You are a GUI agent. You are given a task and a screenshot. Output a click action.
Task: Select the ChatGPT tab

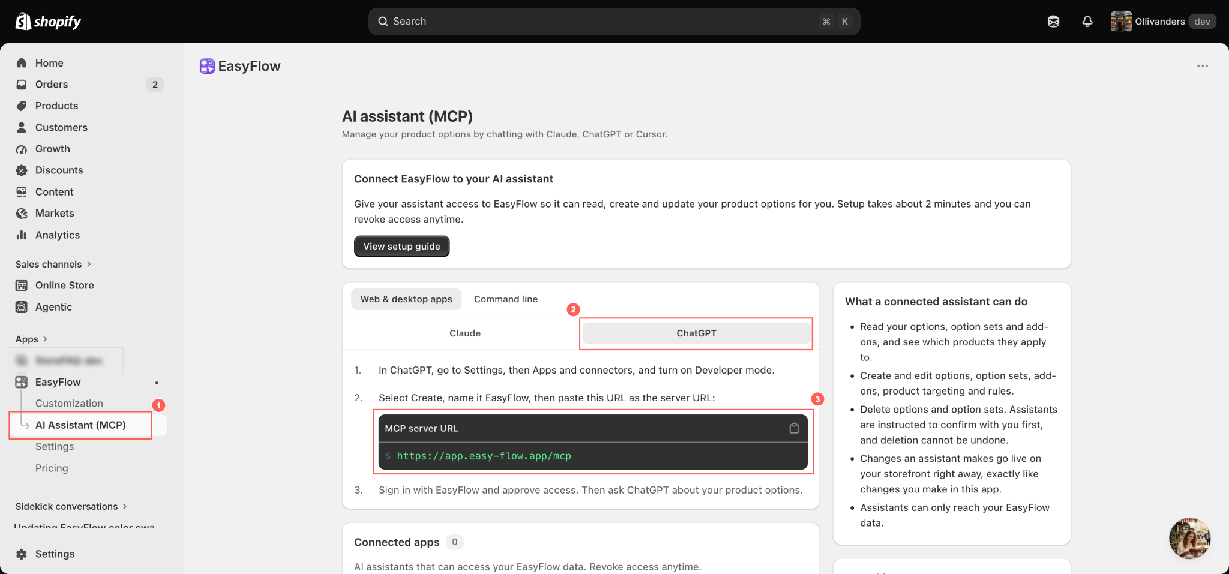[696, 333]
